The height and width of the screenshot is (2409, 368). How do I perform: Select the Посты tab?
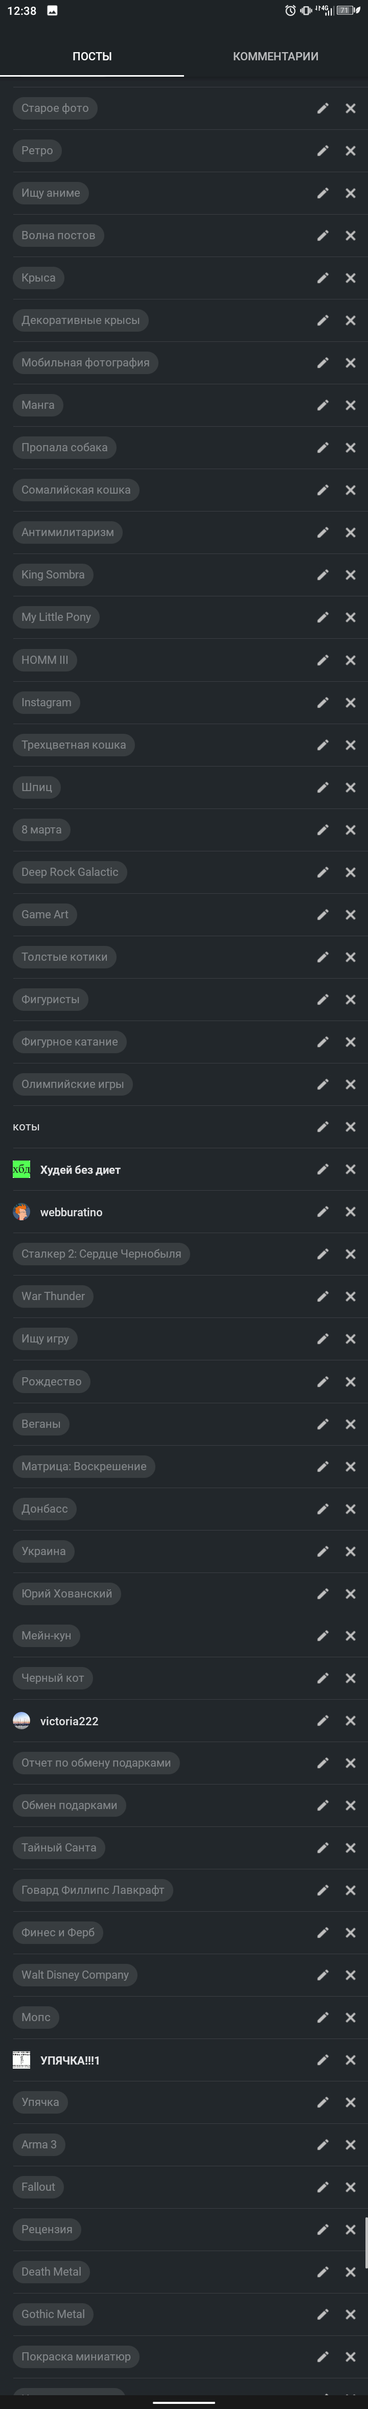click(x=92, y=56)
